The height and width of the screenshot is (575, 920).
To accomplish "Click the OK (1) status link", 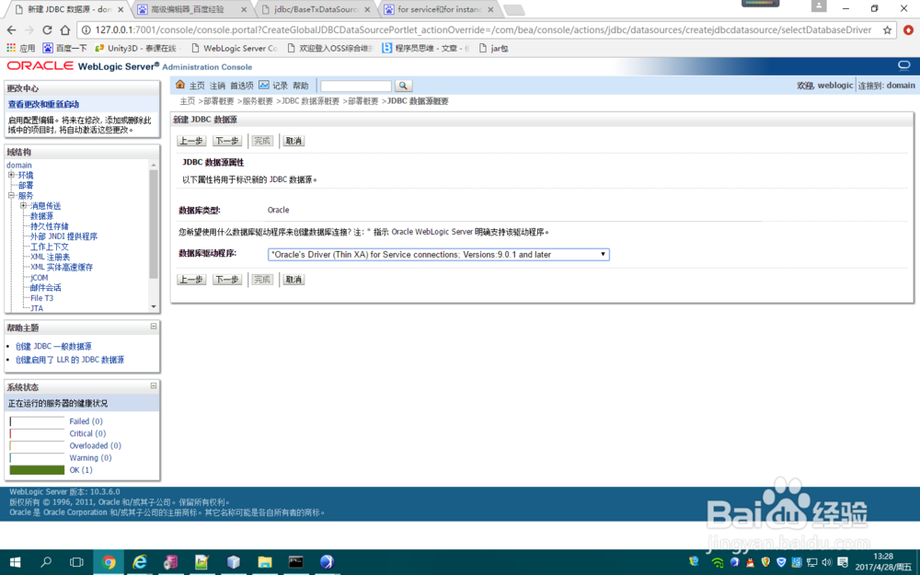I will [81, 470].
